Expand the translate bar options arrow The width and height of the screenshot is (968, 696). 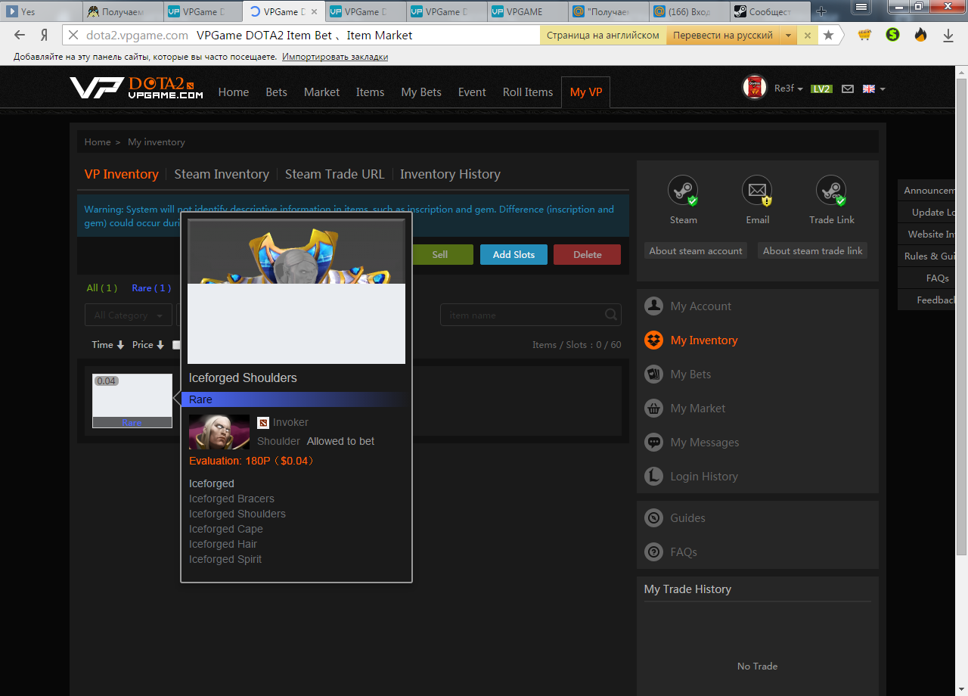click(x=788, y=35)
